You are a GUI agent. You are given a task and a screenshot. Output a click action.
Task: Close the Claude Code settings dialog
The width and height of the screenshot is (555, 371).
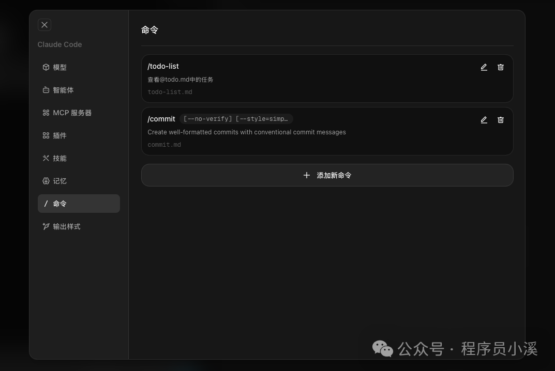(x=44, y=25)
